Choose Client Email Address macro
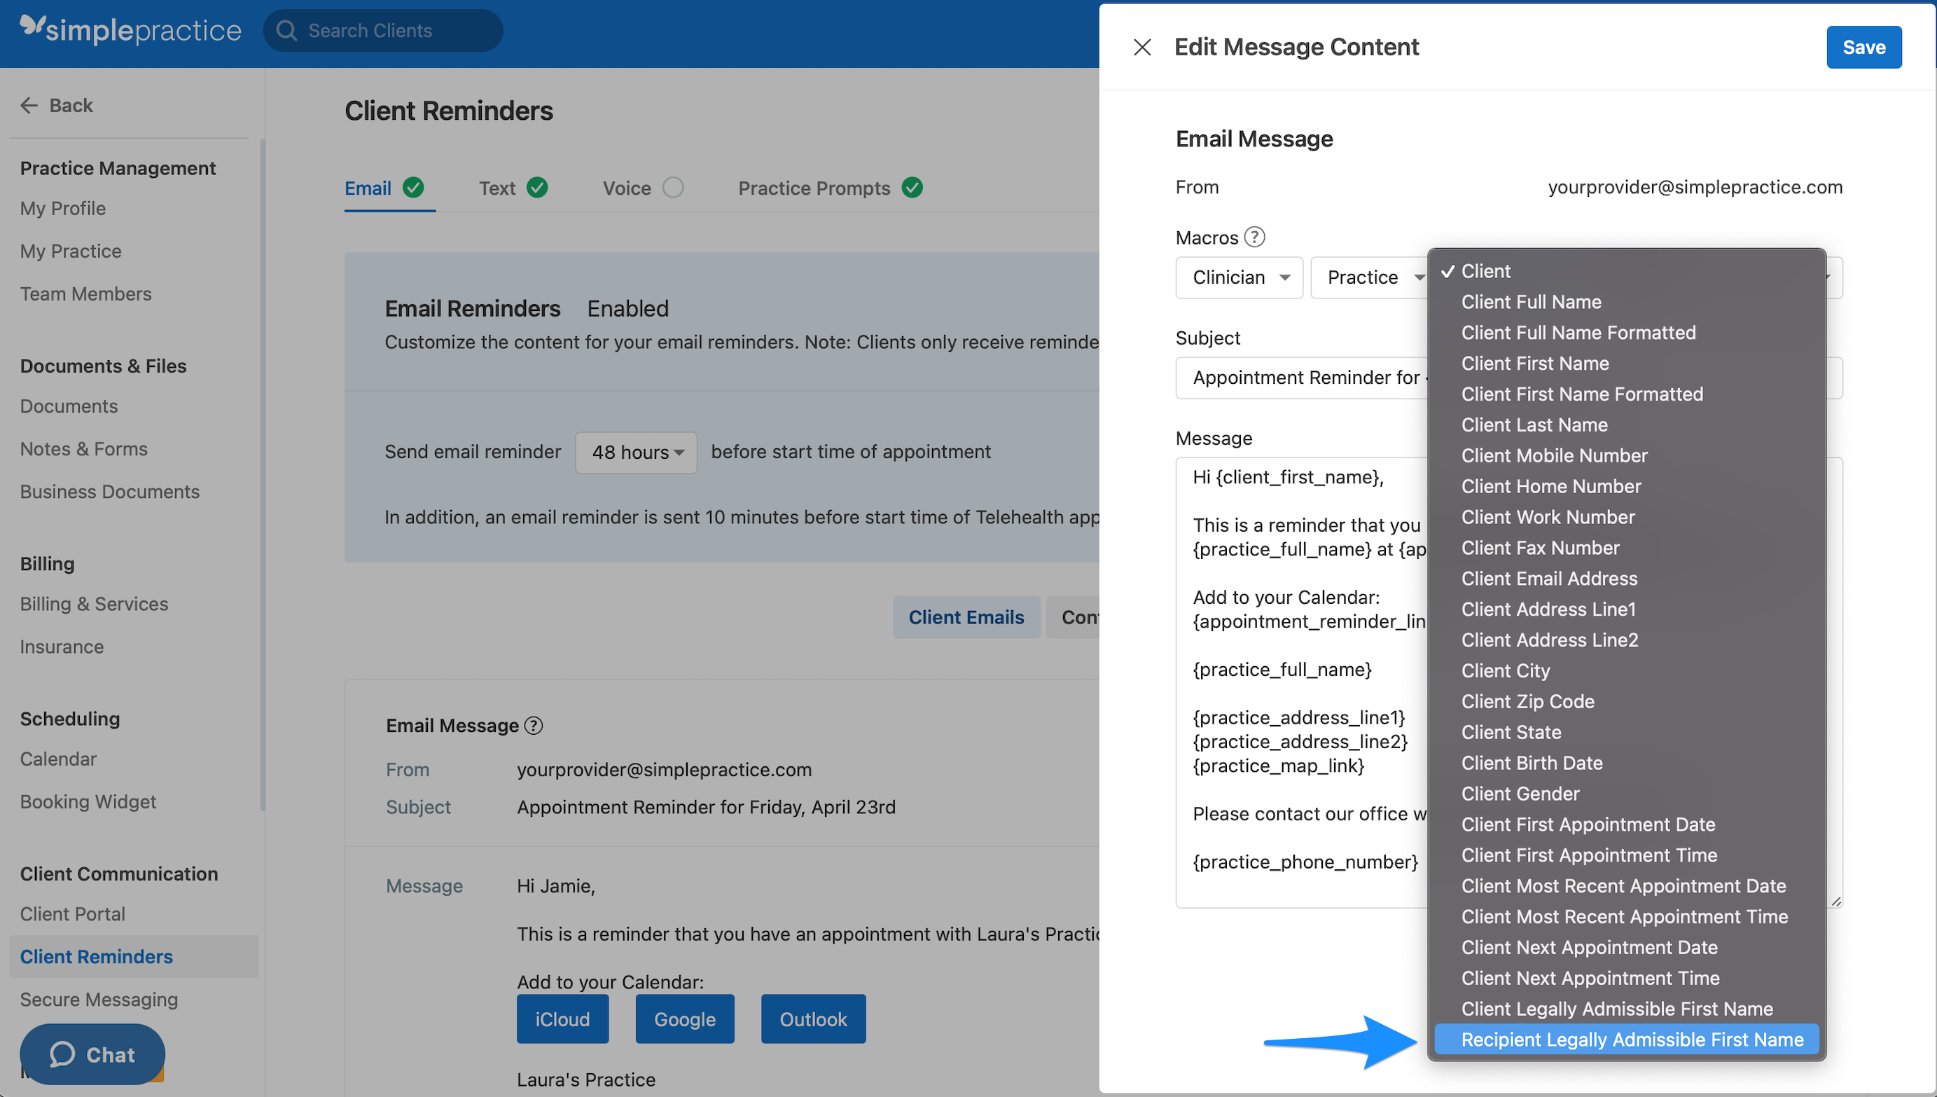The image size is (1937, 1097). click(x=1627, y=579)
